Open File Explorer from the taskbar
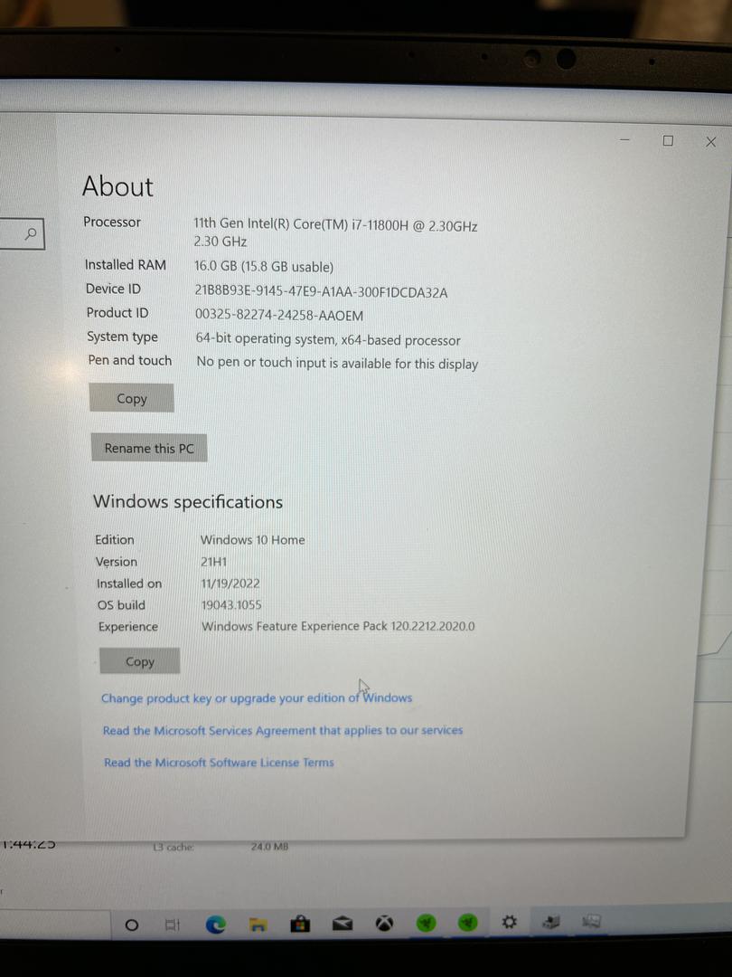 tap(257, 925)
